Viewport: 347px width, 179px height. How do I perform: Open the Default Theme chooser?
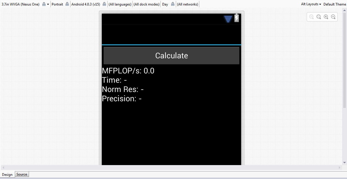tap(334, 4)
